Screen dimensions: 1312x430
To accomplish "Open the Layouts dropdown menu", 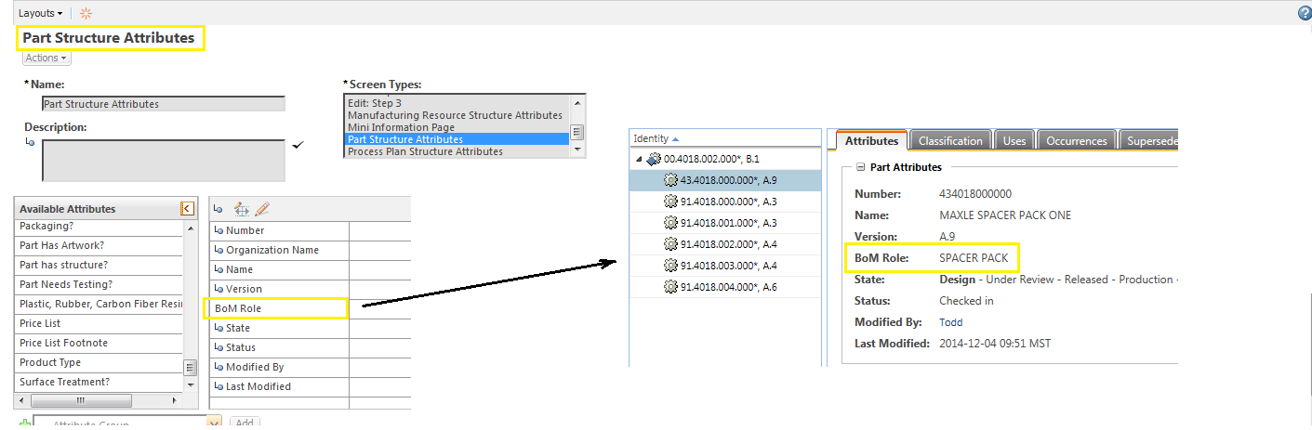I will point(41,14).
